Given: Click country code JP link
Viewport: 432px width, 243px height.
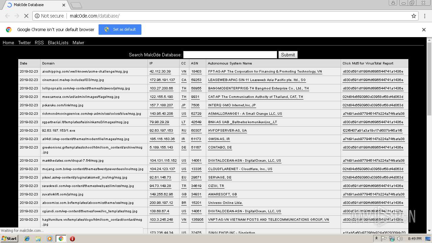Looking at the screenshot, I should 184,105.
